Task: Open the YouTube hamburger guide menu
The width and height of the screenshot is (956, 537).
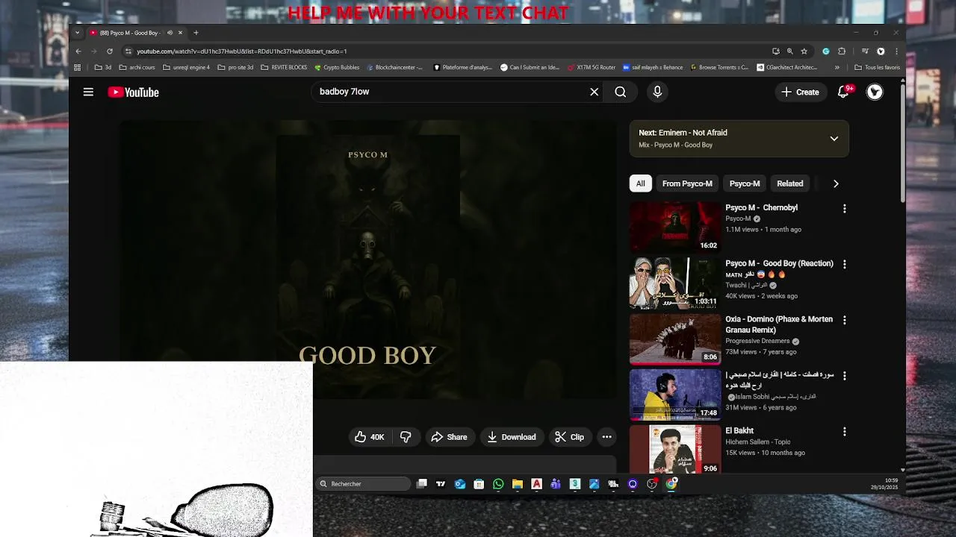Action: [x=88, y=92]
